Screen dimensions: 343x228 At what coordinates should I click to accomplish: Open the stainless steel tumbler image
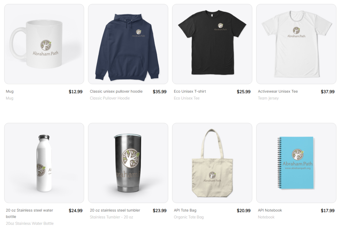pos(128,163)
